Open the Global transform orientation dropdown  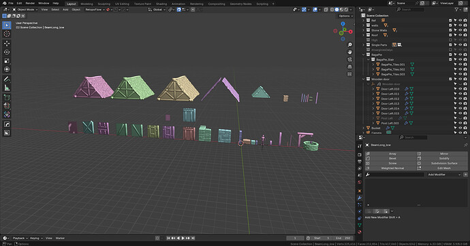pyautogui.click(x=157, y=10)
